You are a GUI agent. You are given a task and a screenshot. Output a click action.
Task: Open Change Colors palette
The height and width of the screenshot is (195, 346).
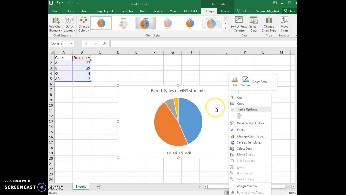click(84, 24)
